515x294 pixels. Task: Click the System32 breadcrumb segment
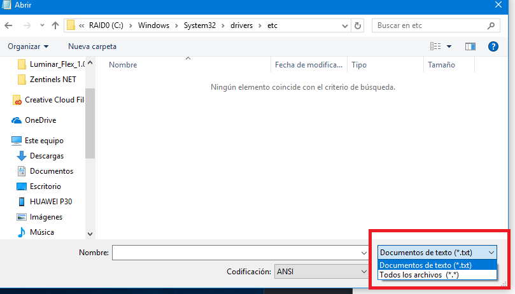(201, 26)
